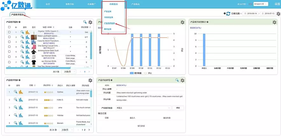Open the 产品差评类型 dropdown showing 未定义
The width and height of the screenshot is (281, 140).
click(144, 108)
